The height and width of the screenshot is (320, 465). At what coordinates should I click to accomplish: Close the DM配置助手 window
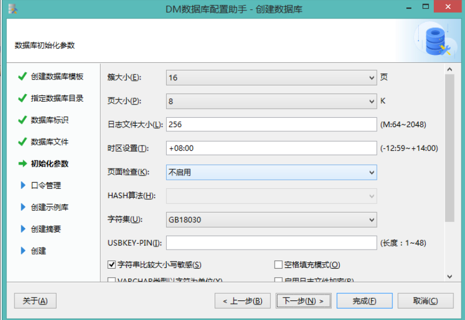pyautogui.click(x=448, y=6)
